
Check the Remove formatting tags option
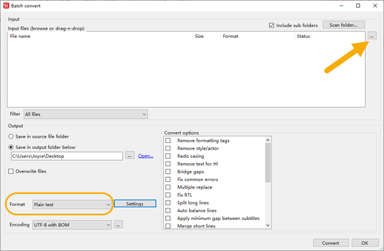(168, 141)
